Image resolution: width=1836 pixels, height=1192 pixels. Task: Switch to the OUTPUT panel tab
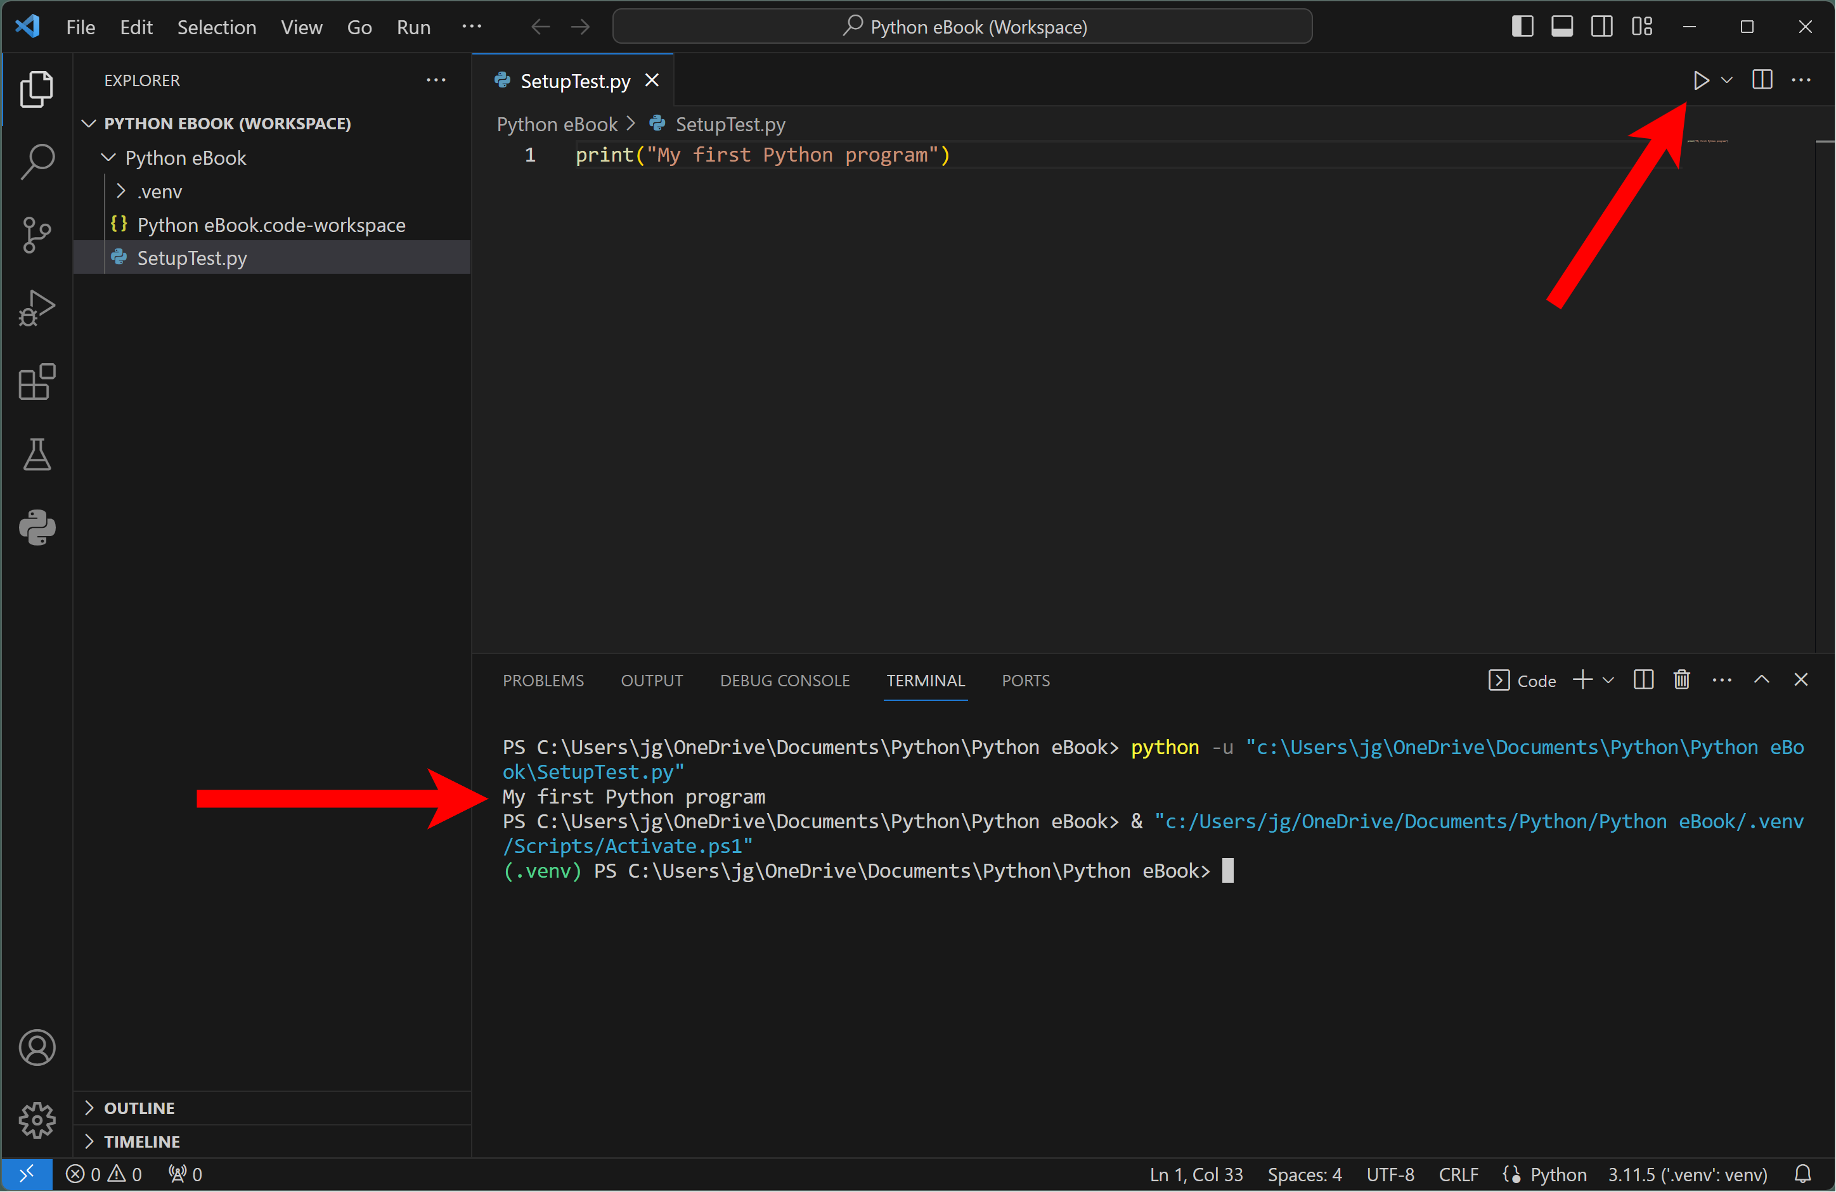pos(652,680)
